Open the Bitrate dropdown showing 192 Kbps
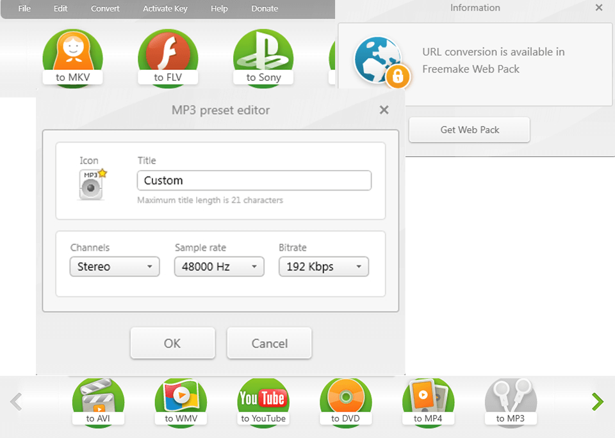This screenshot has height=438, width=615. [324, 266]
